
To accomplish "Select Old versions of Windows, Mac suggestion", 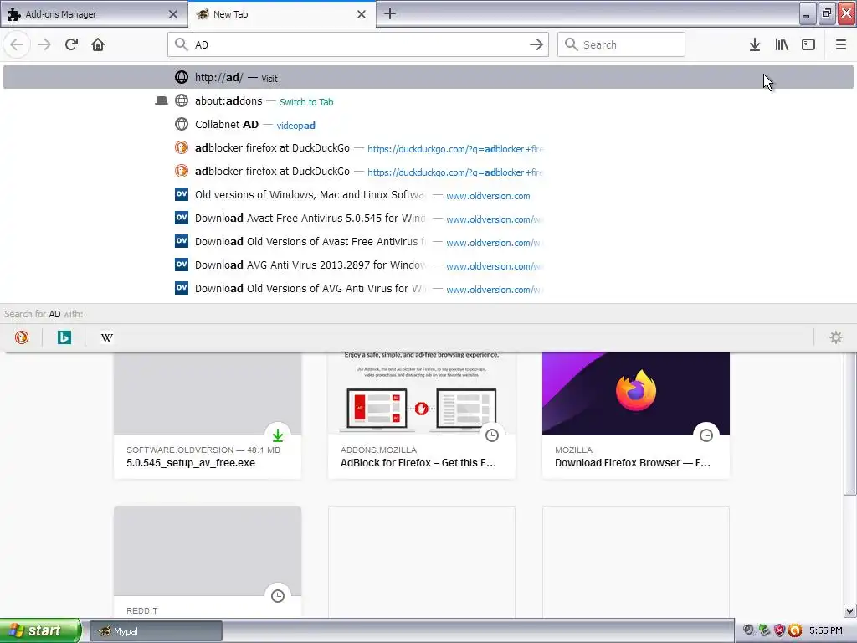I will 428,194.
